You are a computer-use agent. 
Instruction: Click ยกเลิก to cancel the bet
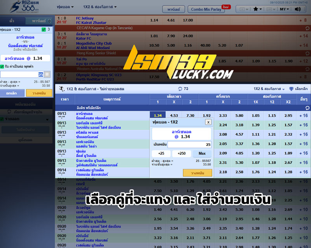click(12, 93)
